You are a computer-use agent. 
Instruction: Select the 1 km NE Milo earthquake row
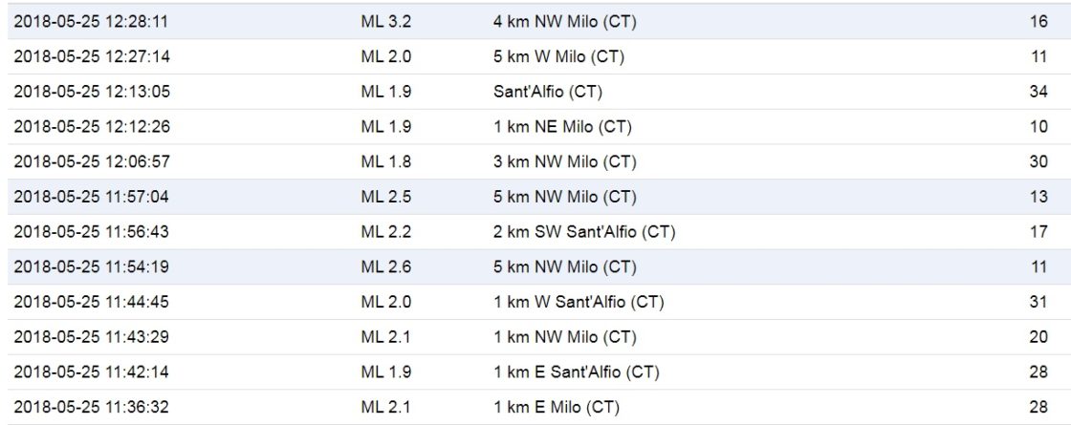tap(535, 127)
